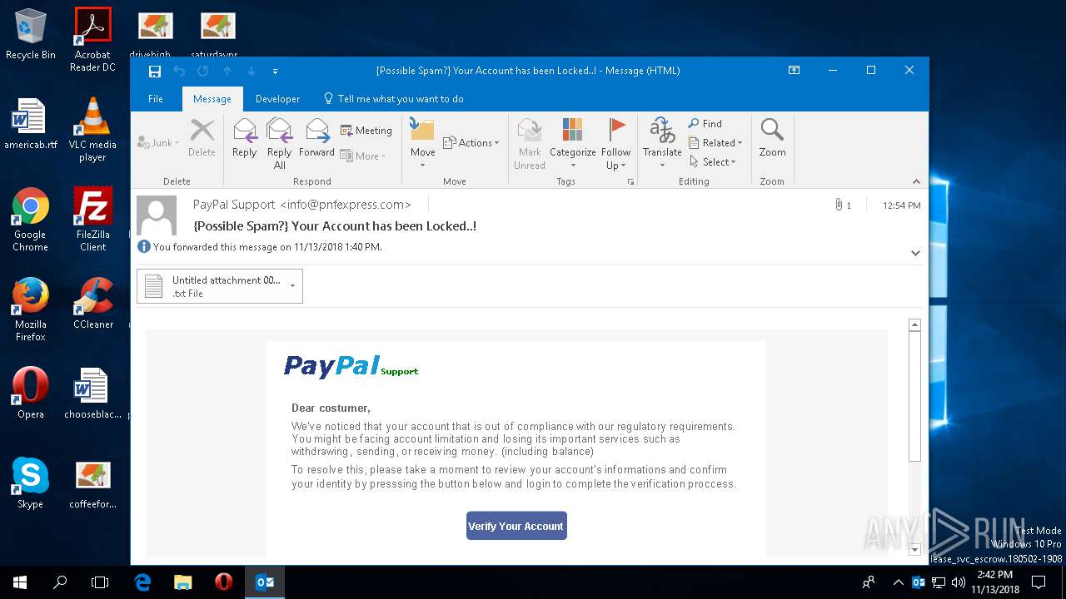Open the Move folder menu
The image size is (1066, 599).
point(422,143)
